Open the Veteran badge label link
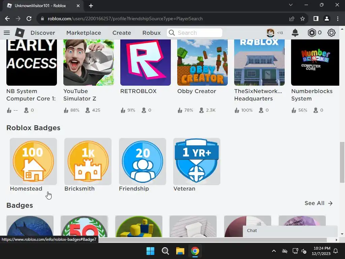The image size is (345, 259). (x=184, y=189)
